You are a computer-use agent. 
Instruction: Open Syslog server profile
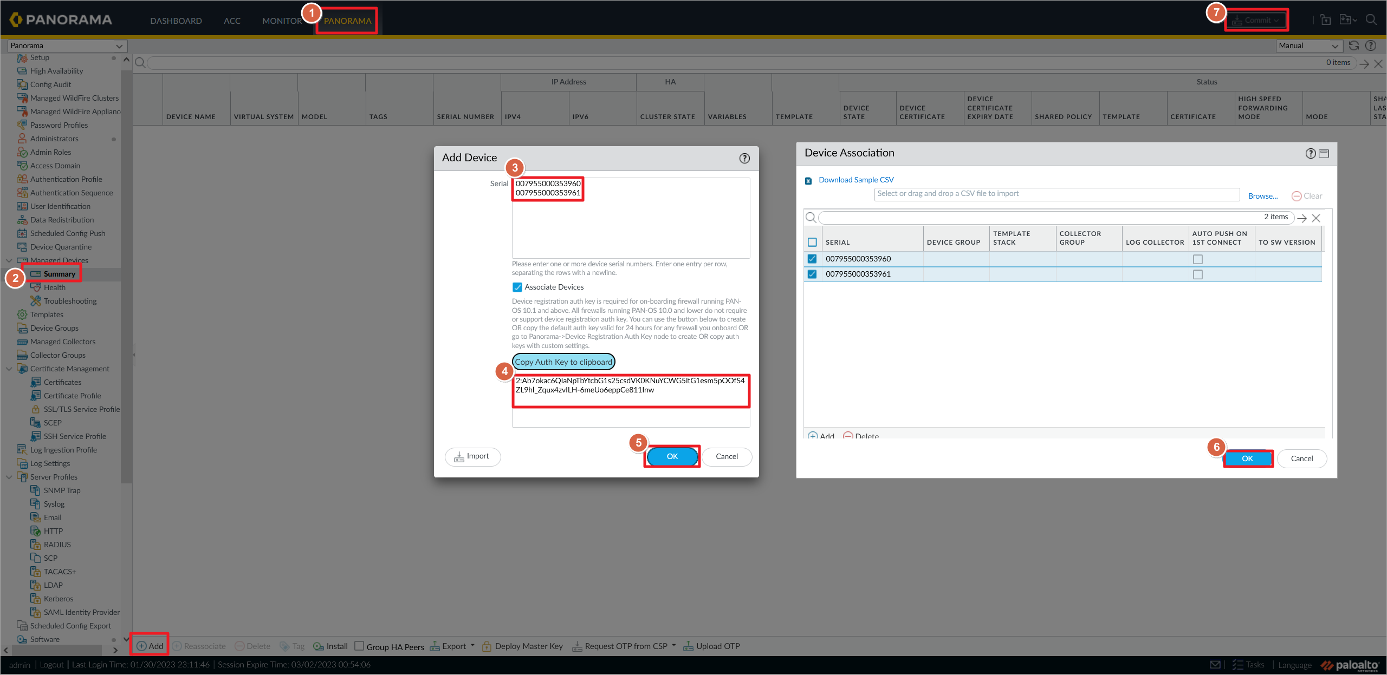(x=54, y=504)
